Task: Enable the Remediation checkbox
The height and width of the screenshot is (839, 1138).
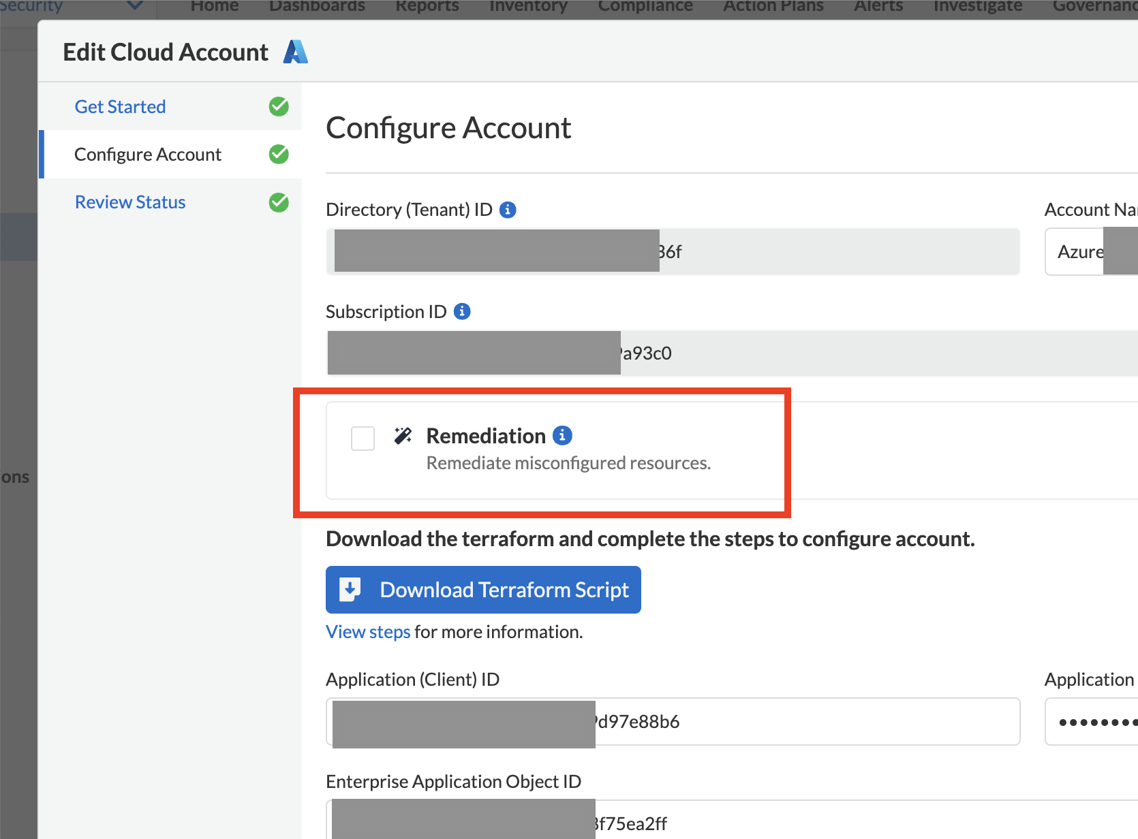Action: (363, 438)
